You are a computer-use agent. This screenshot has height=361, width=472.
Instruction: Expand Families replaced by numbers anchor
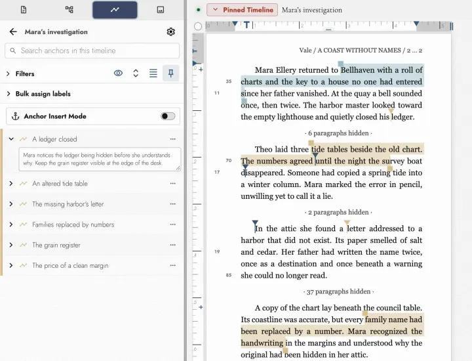(x=11, y=224)
